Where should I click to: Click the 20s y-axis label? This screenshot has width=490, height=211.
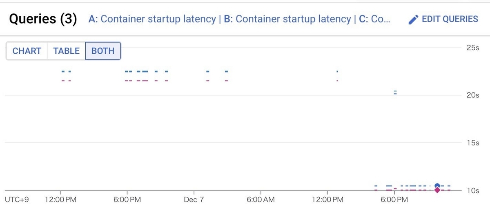pyautogui.click(x=472, y=95)
